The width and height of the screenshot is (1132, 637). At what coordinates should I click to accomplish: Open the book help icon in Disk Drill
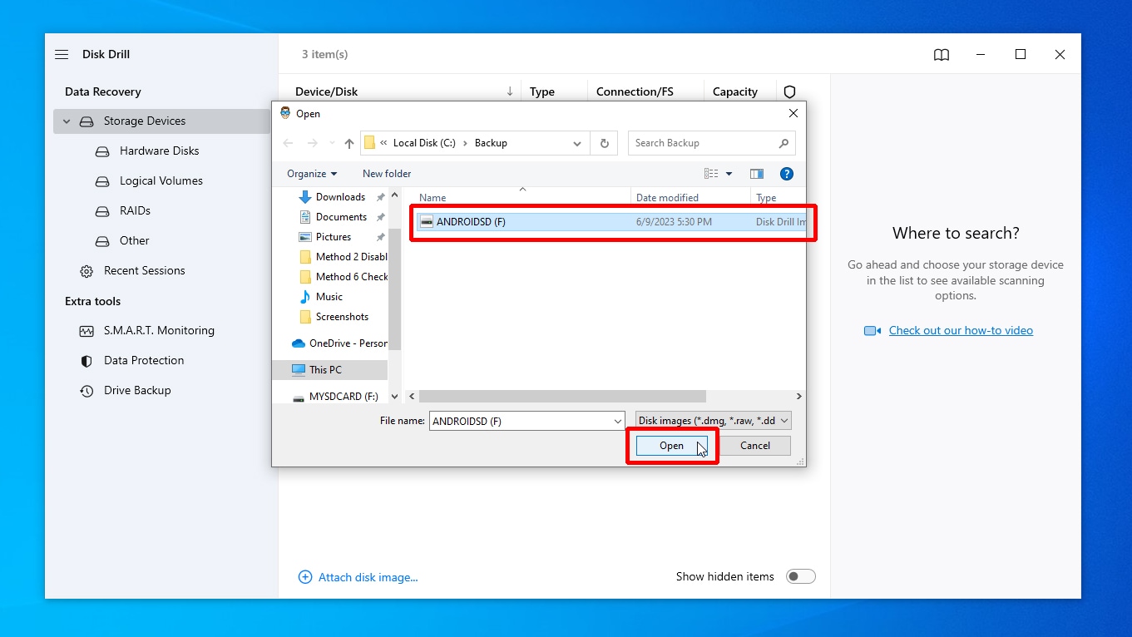coord(942,54)
